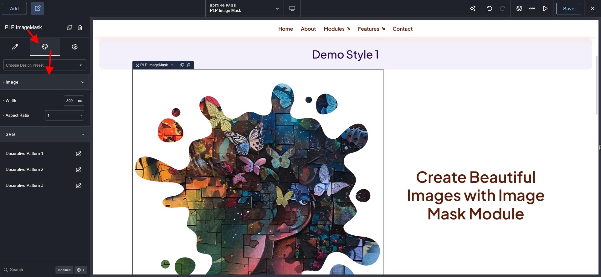
Task: Go to Home in page navigation
Action: coord(285,29)
